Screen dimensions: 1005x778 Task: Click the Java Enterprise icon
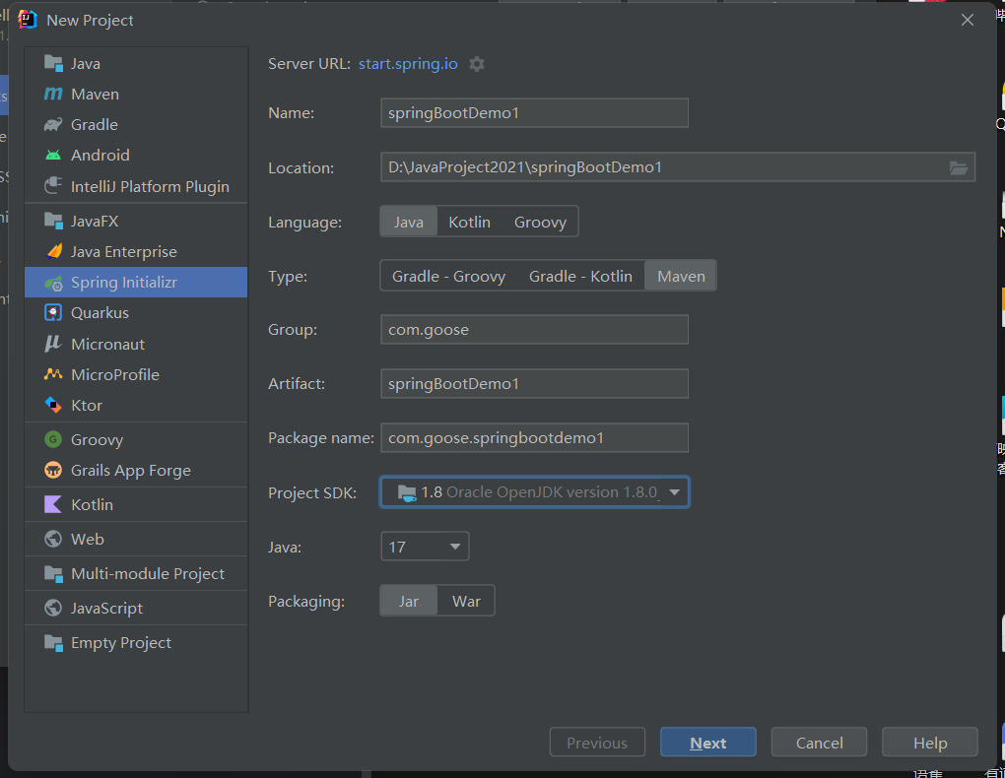point(54,251)
